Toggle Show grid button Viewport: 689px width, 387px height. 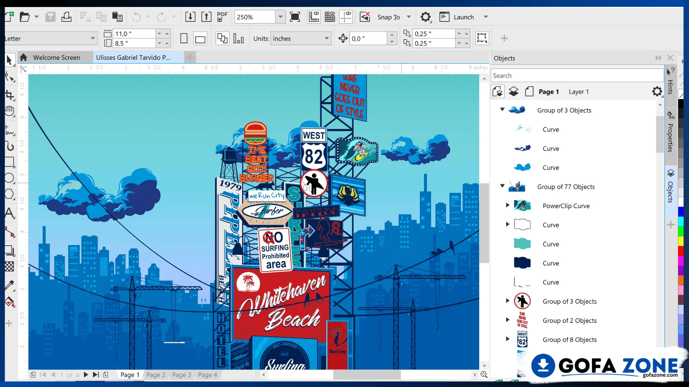[330, 17]
